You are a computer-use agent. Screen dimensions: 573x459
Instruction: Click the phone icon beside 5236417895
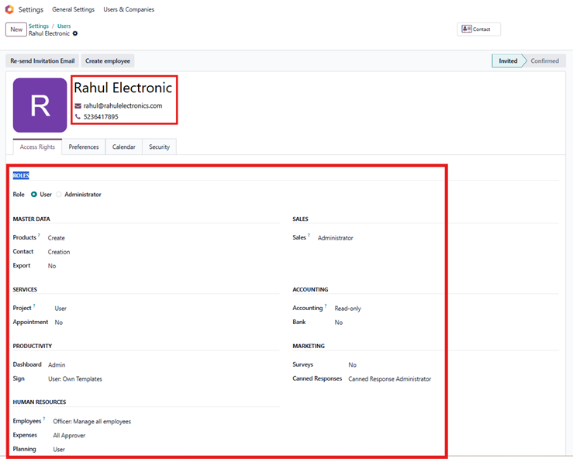[78, 117]
